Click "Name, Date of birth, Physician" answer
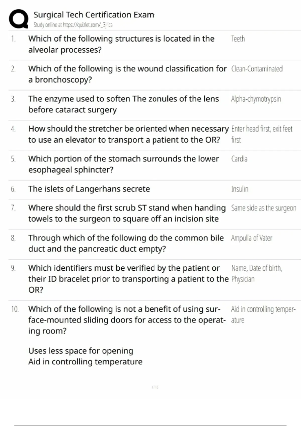 pos(257,273)
